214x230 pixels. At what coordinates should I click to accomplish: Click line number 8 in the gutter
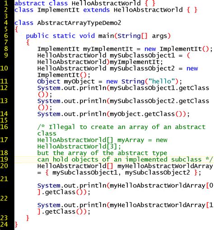[x=6, y=49]
